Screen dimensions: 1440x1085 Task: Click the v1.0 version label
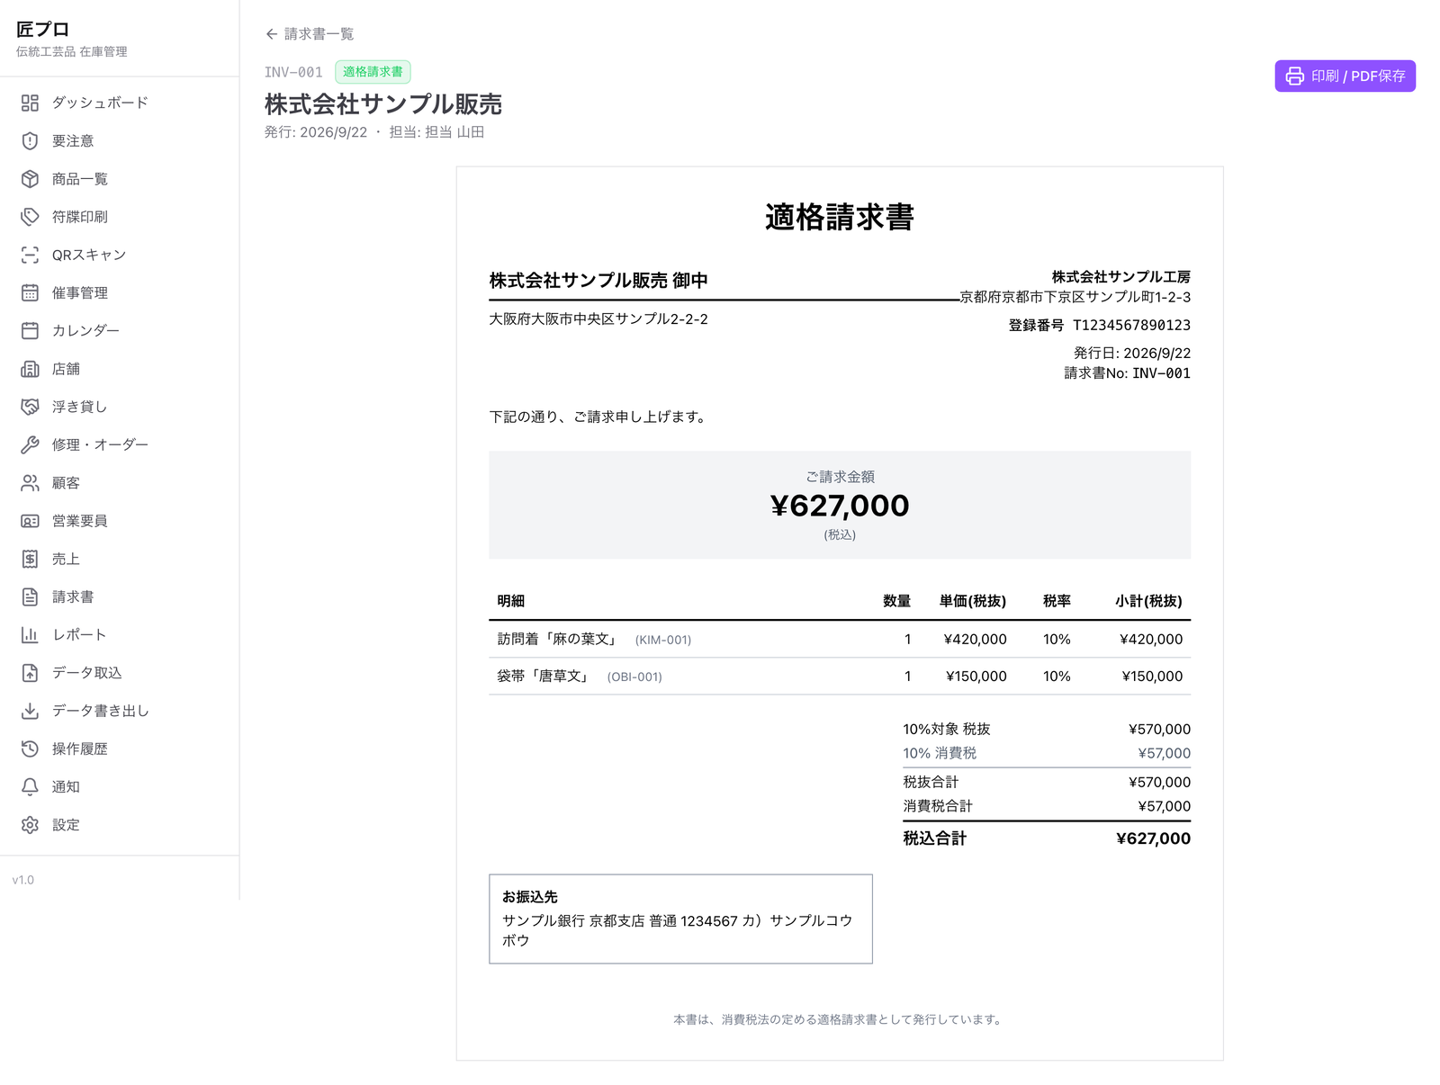click(x=23, y=880)
